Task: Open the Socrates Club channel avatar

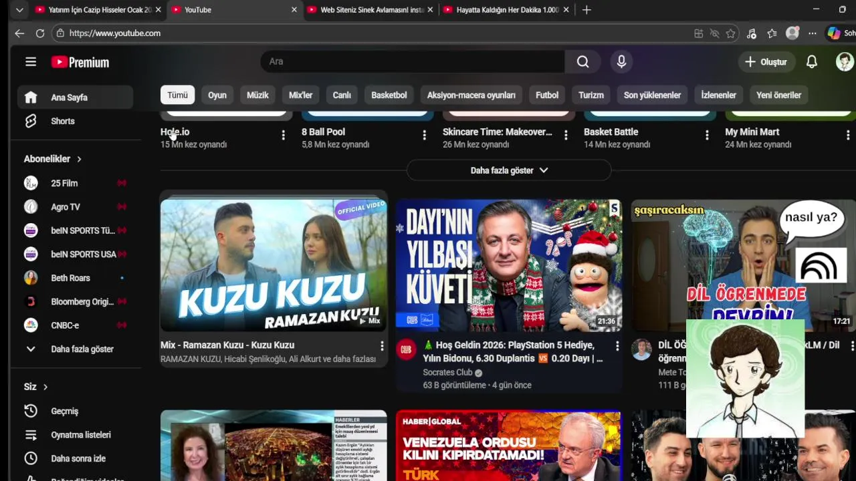Action: pyautogui.click(x=406, y=349)
